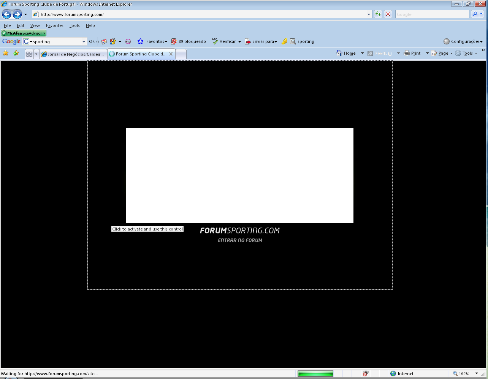Viewport: 488px width, 379px height.
Task: Click the Add to Favorites star-plus icon
Action: coord(16,53)
